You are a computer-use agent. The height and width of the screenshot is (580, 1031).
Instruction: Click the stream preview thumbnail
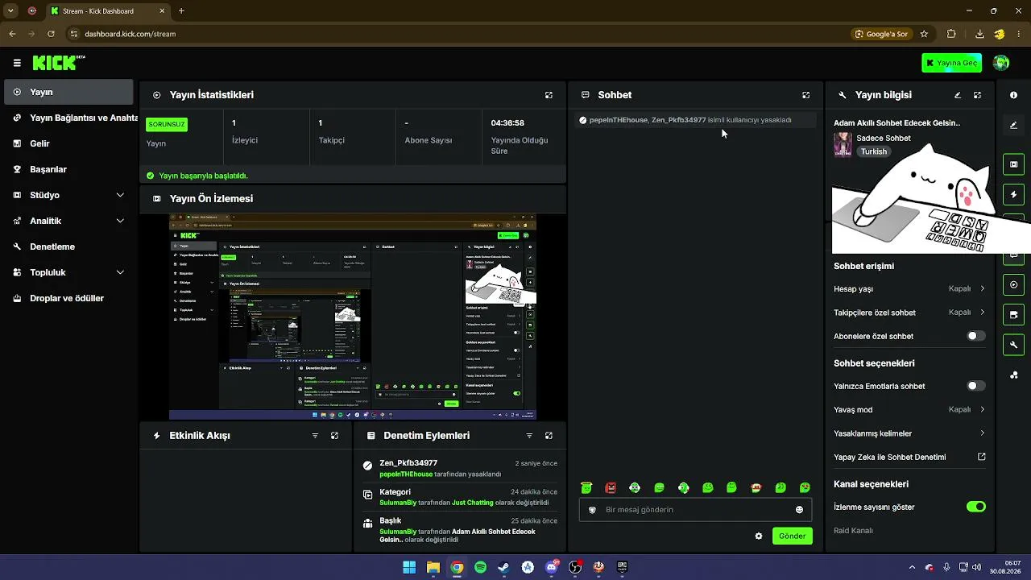(x=353, y=317)
